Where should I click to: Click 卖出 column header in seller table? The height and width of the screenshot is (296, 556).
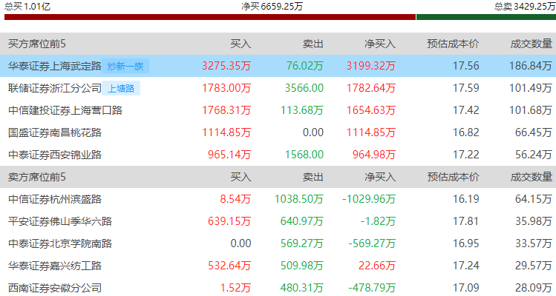coord(313,177)
